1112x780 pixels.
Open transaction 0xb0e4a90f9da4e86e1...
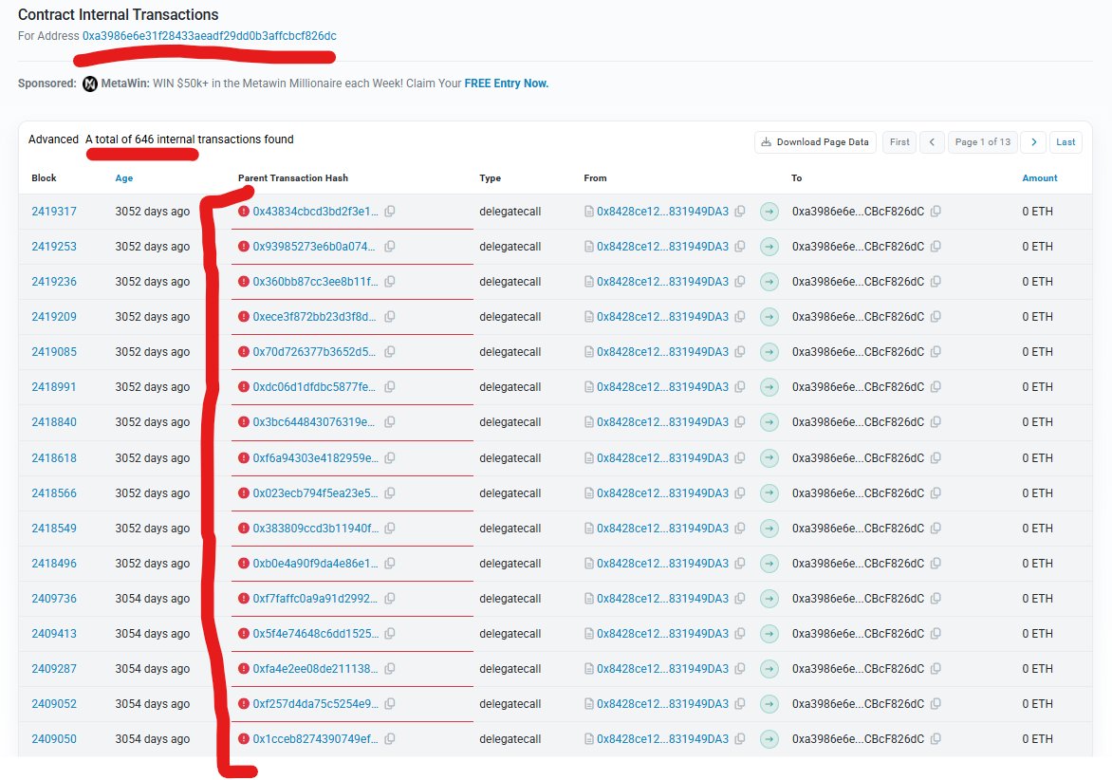(316, 564)
